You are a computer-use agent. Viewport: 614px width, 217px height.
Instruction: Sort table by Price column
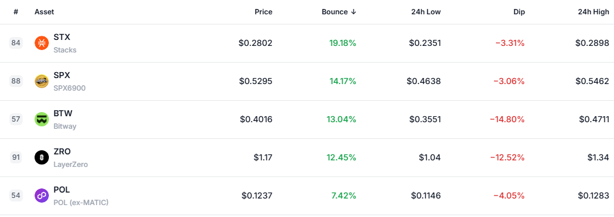(263, 12)
